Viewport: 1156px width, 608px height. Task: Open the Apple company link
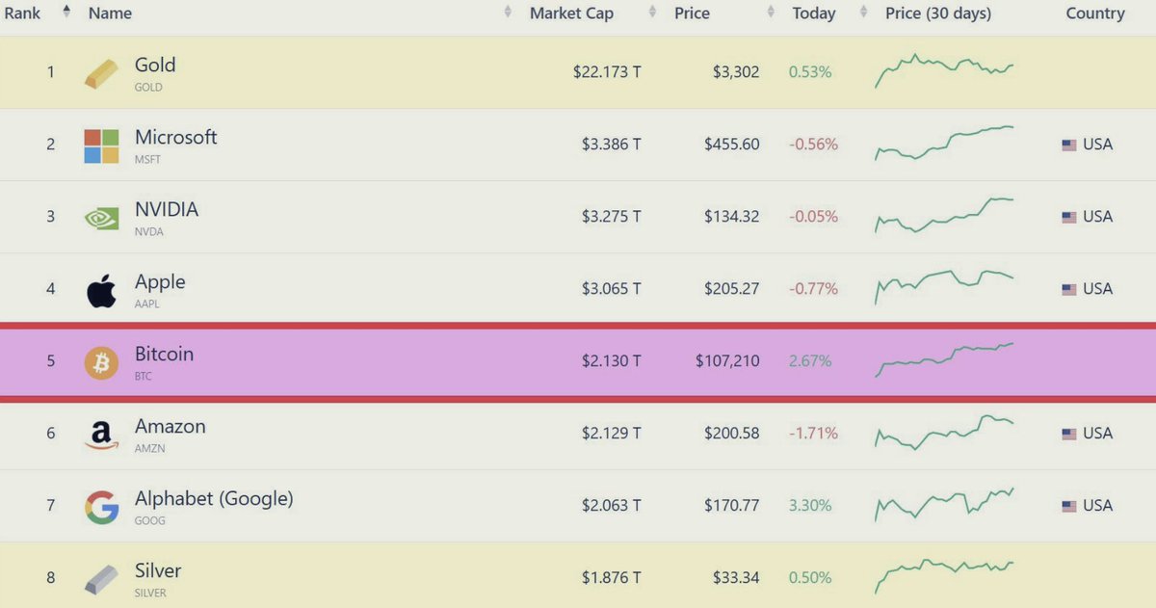160,281
